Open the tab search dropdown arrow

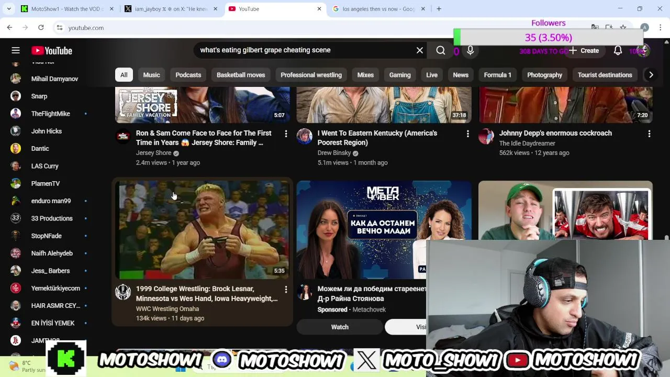pyautogui.click(x=8, y=9)
